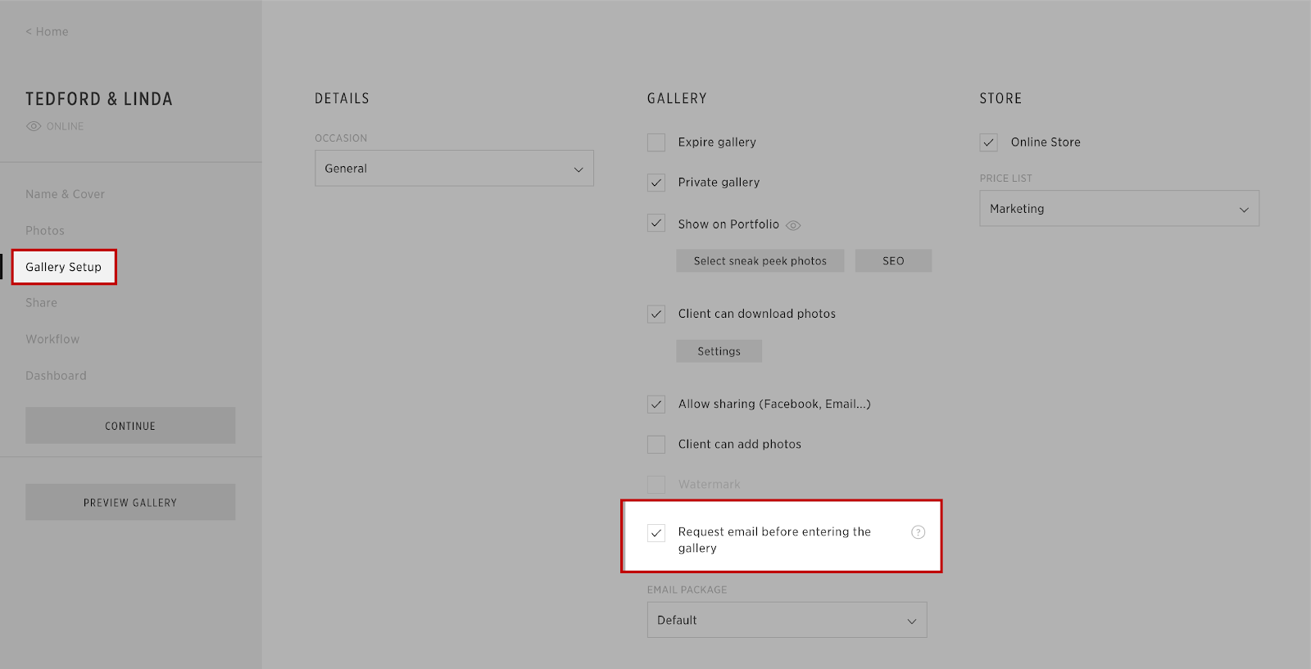Open the Occasion dropdown

(x=454, y=169)
